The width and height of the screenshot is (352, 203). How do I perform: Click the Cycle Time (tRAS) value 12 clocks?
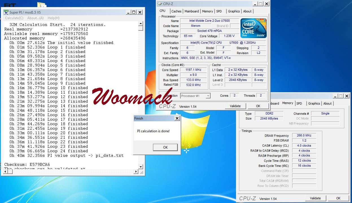[x=304, y=161]
